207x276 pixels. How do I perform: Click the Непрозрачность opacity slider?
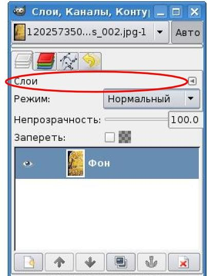pyautogui.click(x=136, y=120)
